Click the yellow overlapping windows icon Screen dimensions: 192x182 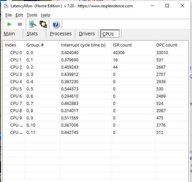tap(43, 24)
